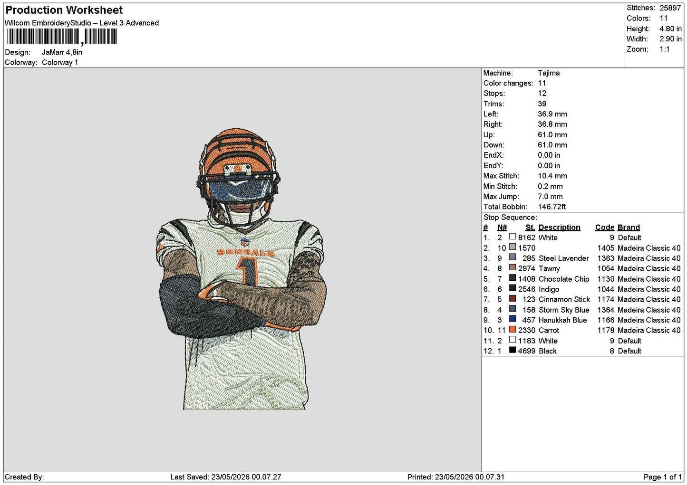Image resolution: width=687 pixels, height=485 pixels.
Task: Click the 'Stop Sequence:' heading
Action: [510, 217]
